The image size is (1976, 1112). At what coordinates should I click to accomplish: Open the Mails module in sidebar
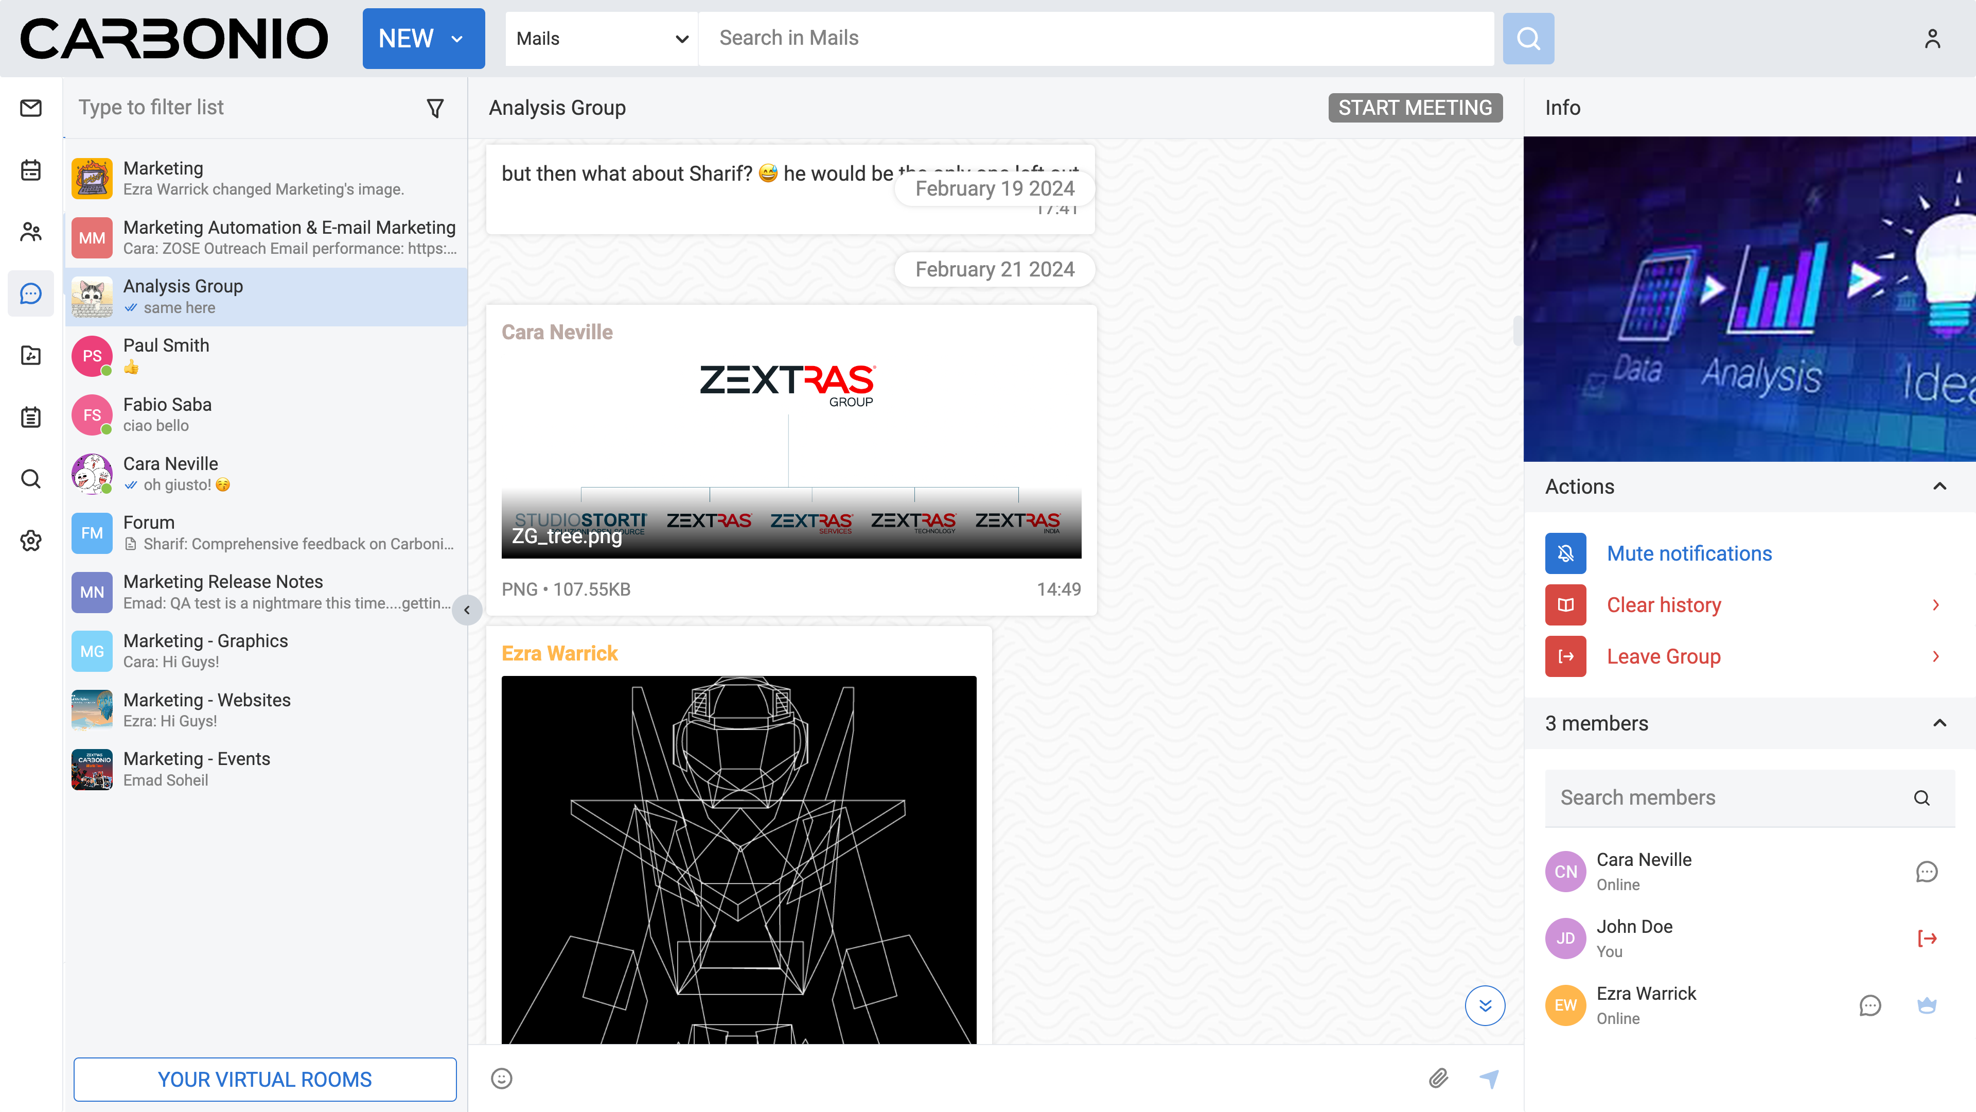tap(31, 108)
